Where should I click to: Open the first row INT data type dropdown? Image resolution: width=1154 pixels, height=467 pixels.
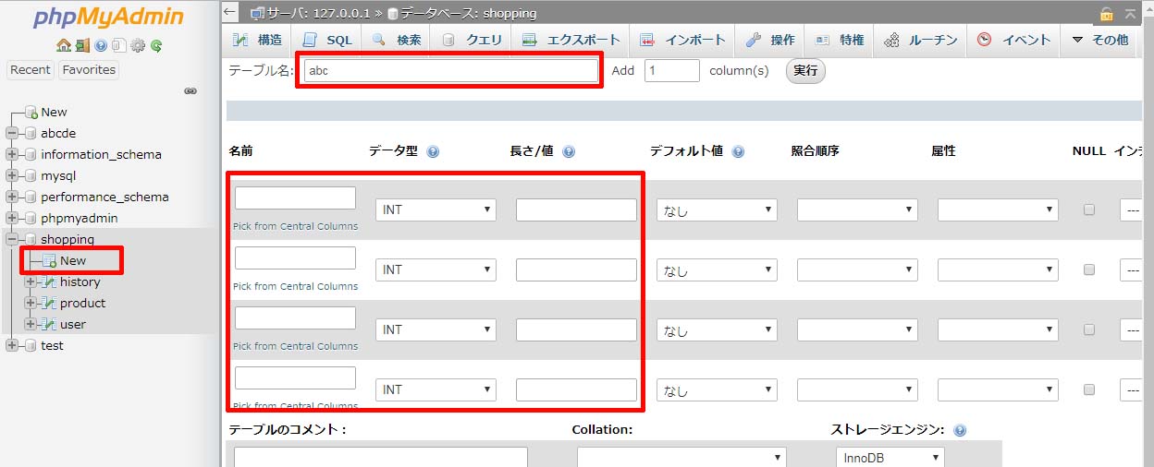click(436, 210)
